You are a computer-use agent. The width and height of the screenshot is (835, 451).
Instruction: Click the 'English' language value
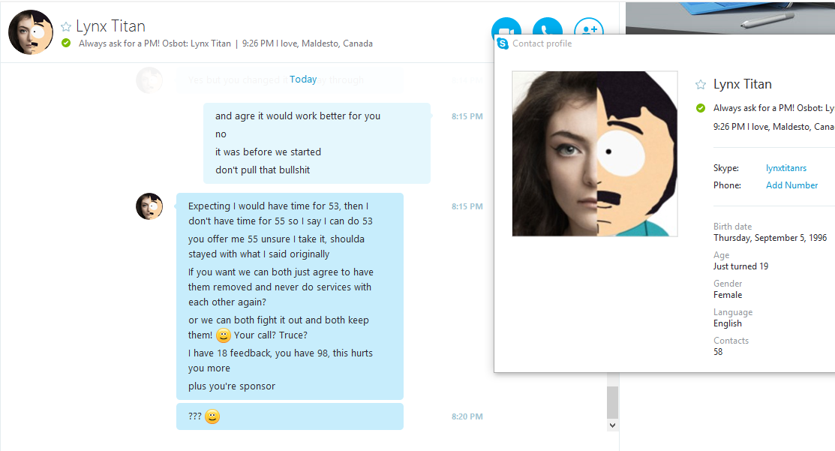click(x=728, y=323)
